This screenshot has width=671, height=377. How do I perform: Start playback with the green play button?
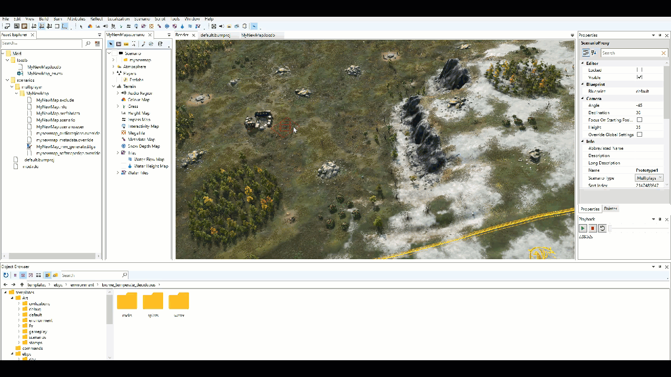582,228
